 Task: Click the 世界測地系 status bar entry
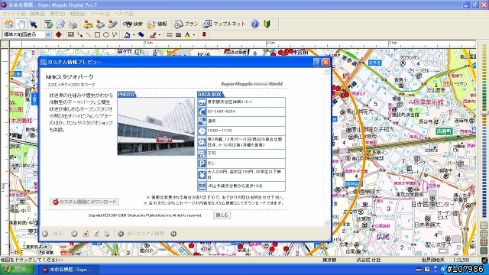pyautogui.click(x=433, y=260)
